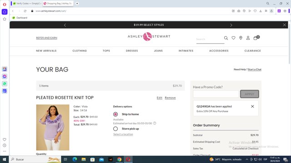Show next promo banner with right arrow
Viewport: 291px width, 163px height.
point(231,25)
